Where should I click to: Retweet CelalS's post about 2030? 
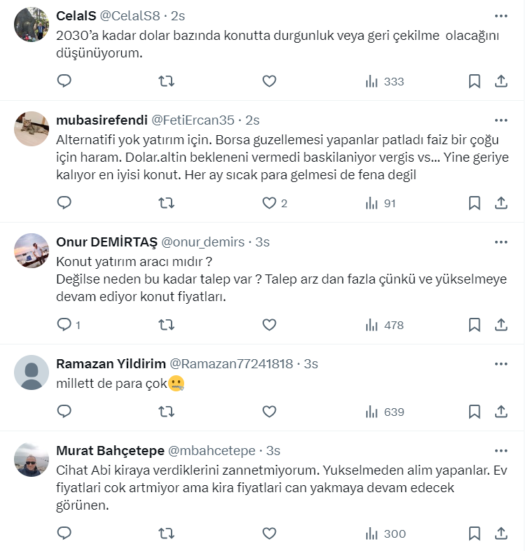[x=167, y=81]
